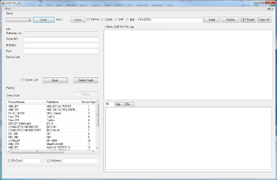Select the AND_BP UA-767PBT row
The width and height of the screenshot is (277, 180).
click(x=51, y=106)
